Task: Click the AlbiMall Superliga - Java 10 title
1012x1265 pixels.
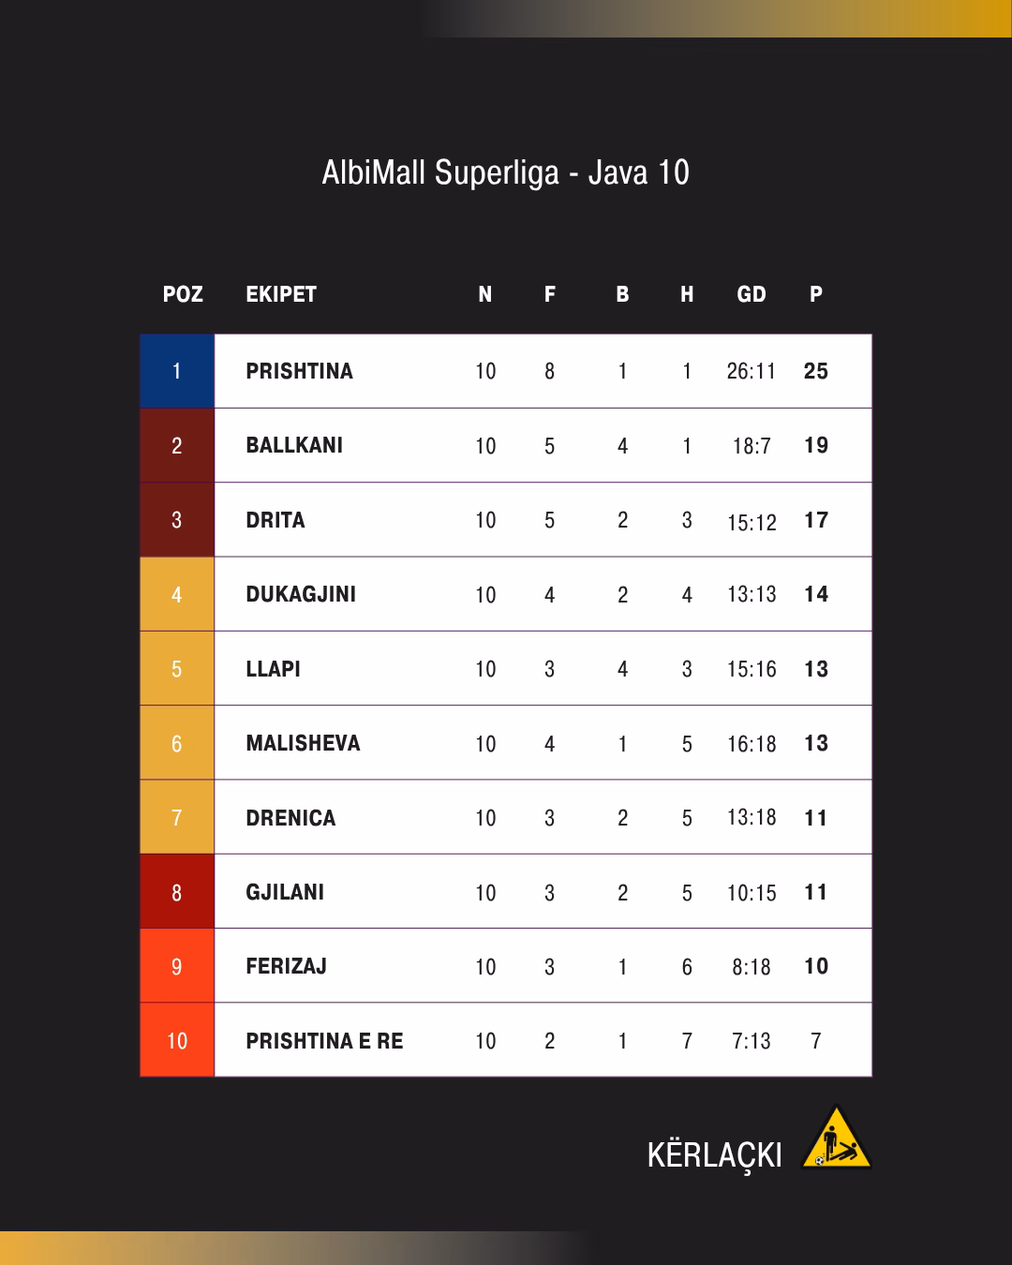Action: click(x=506, y=172)
